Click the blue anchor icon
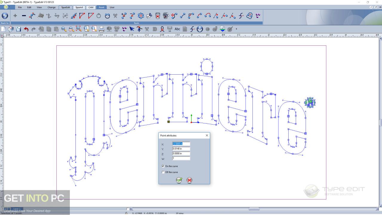Screen dimensions: 382x215 pyautogui.click(x=200, y=29)
